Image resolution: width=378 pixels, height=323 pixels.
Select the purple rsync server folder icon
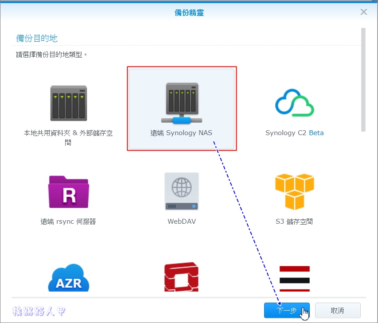69,192
